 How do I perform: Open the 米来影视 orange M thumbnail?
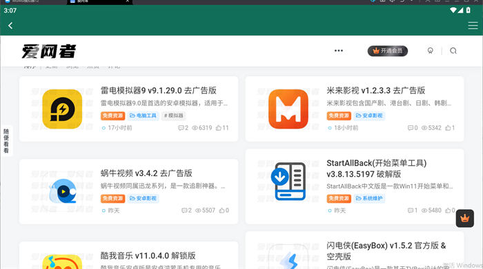point(288,109)
